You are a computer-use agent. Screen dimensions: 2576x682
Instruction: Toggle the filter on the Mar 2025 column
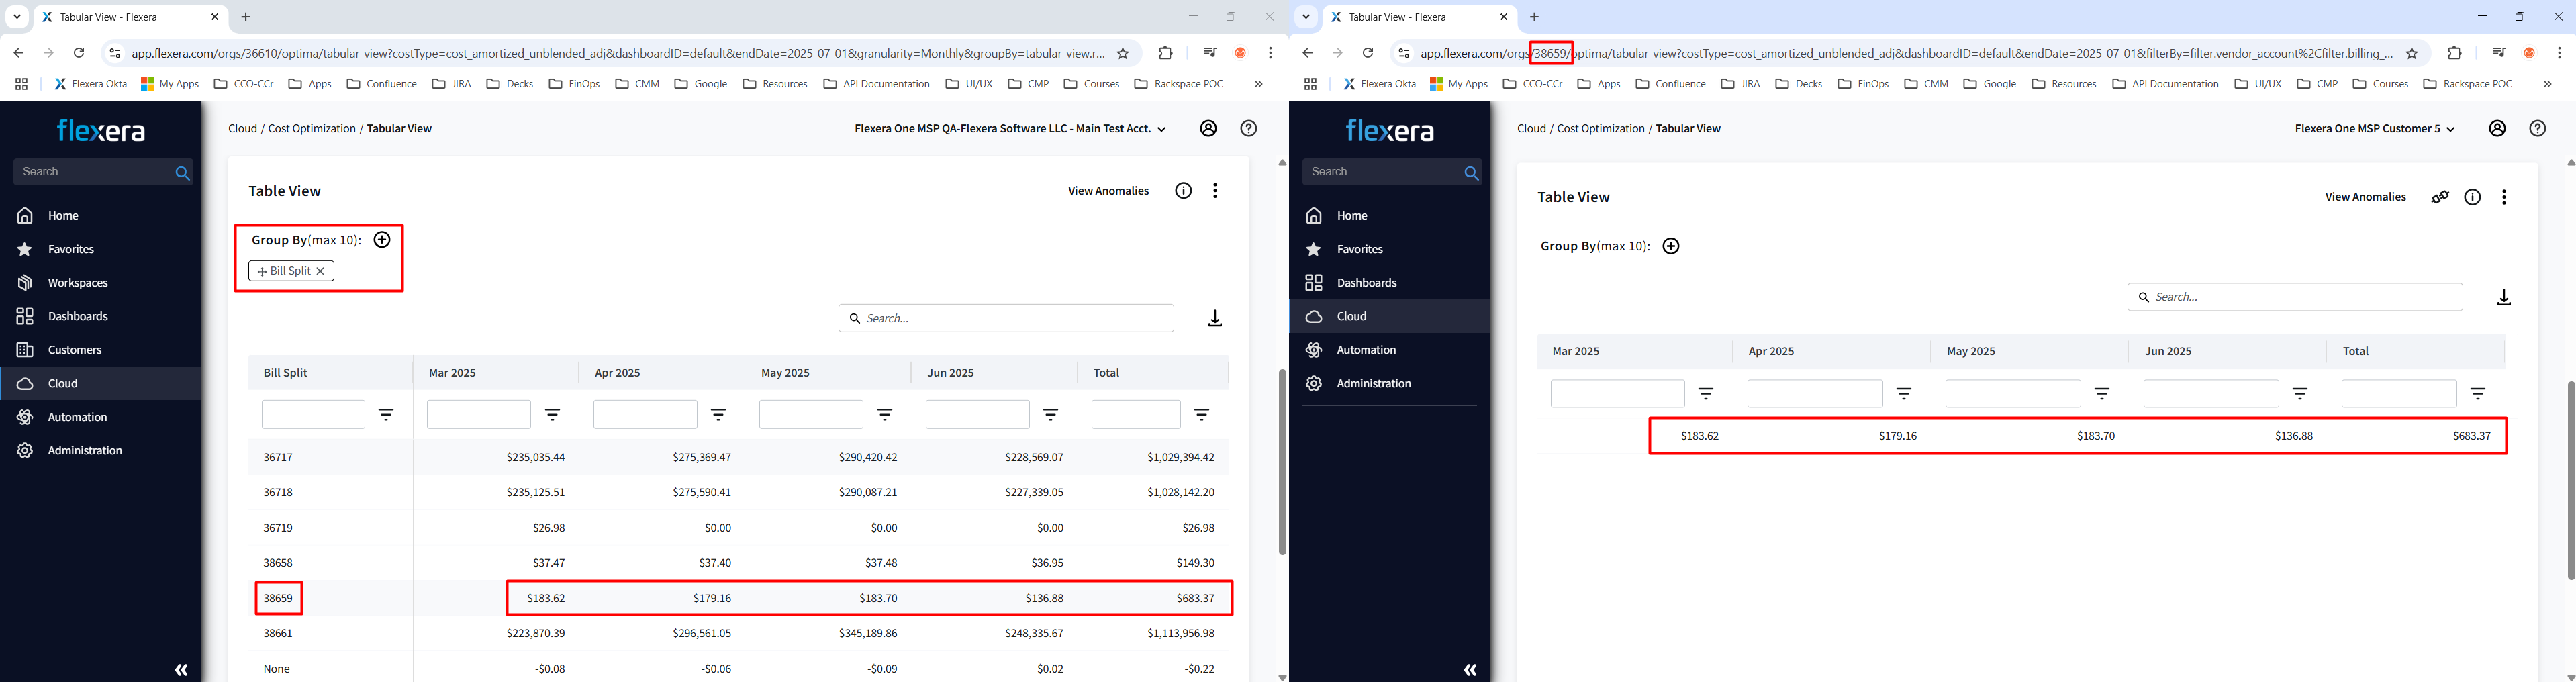pos(553,414)
